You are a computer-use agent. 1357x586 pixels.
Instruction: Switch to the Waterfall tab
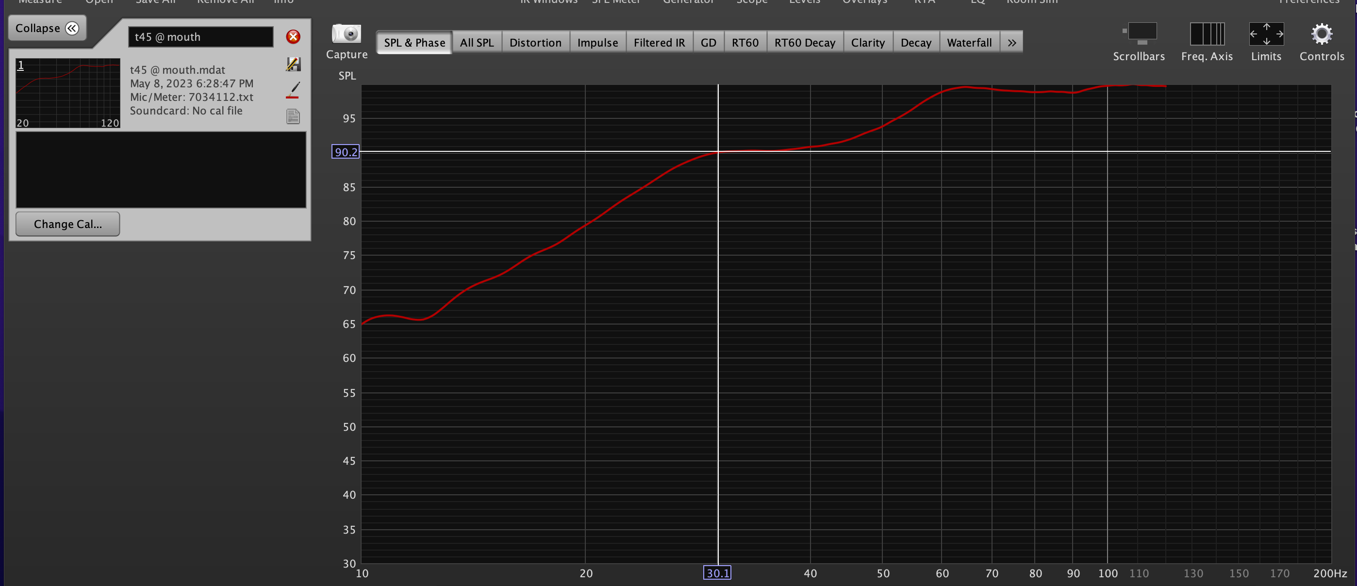tap(969, 43)
